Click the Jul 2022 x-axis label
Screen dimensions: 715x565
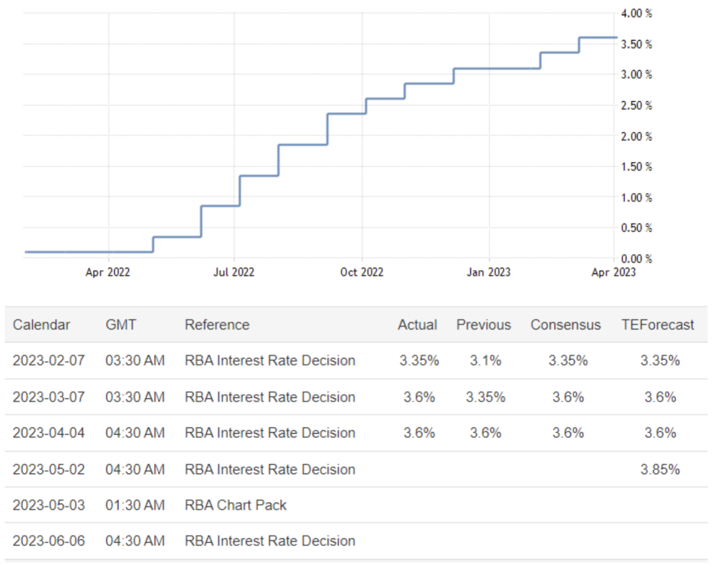(233, 272)
